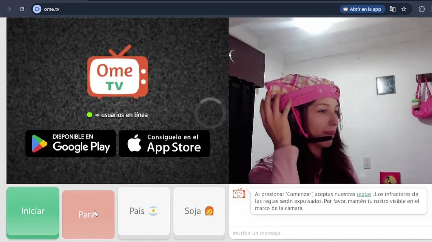This screenshot has width=432, height=242.
Task: Click 'Abrir en la app' button
Action: point(362,9)
